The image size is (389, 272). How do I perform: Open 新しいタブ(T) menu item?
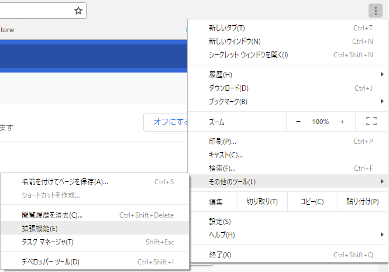click(x=288, y=28)
